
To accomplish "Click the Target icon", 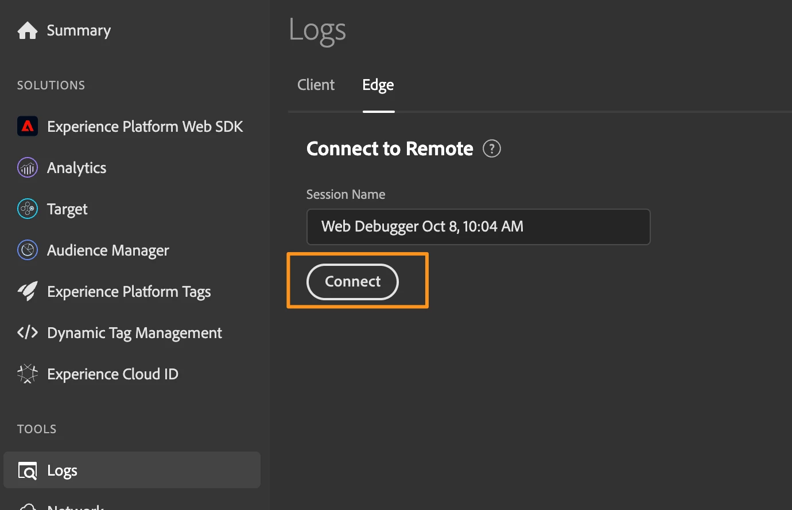I will tap(28, 209).
